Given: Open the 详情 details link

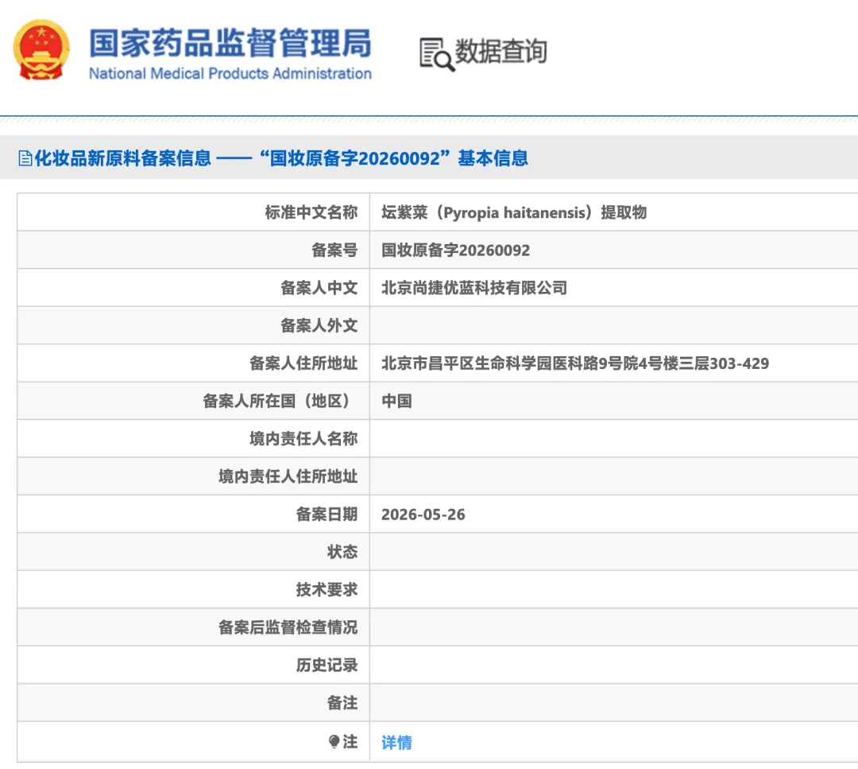Looking at the screenshot, I should pos(396,742).
